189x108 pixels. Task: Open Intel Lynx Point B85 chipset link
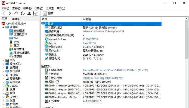(103, 78)
